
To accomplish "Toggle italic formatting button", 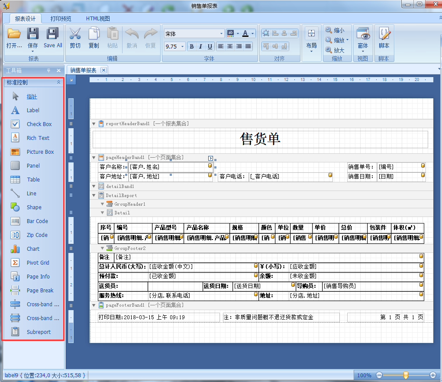I will pyautogui.click(x=201, y=47).
